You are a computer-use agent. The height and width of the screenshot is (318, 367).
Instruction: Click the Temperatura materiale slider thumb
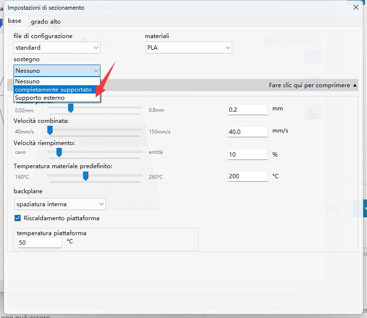click(x=85, y=176)
